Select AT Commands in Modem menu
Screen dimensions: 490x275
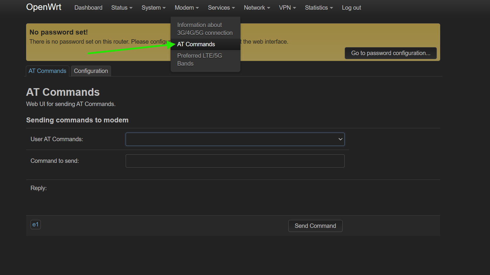click(x=205, y=44)
